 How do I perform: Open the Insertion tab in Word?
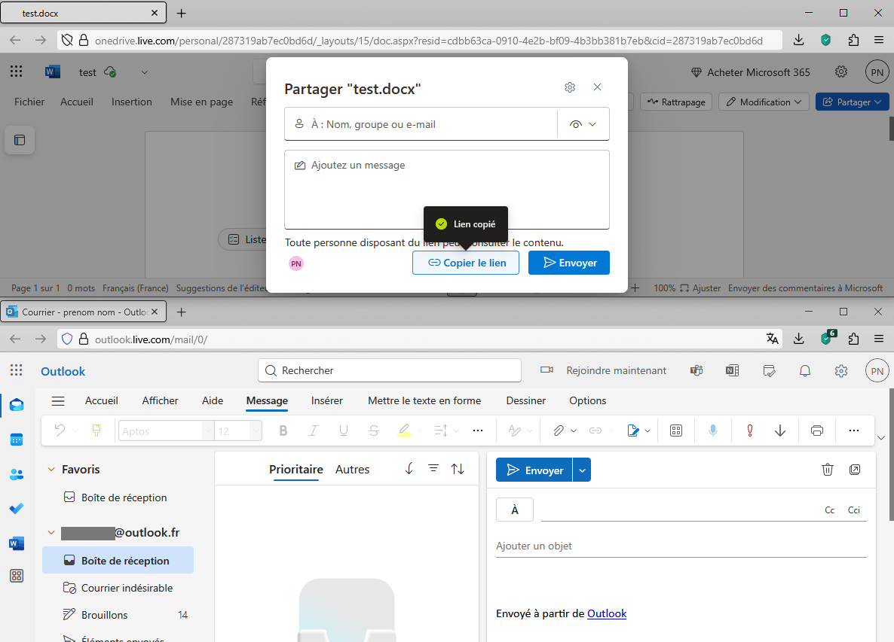132,102
